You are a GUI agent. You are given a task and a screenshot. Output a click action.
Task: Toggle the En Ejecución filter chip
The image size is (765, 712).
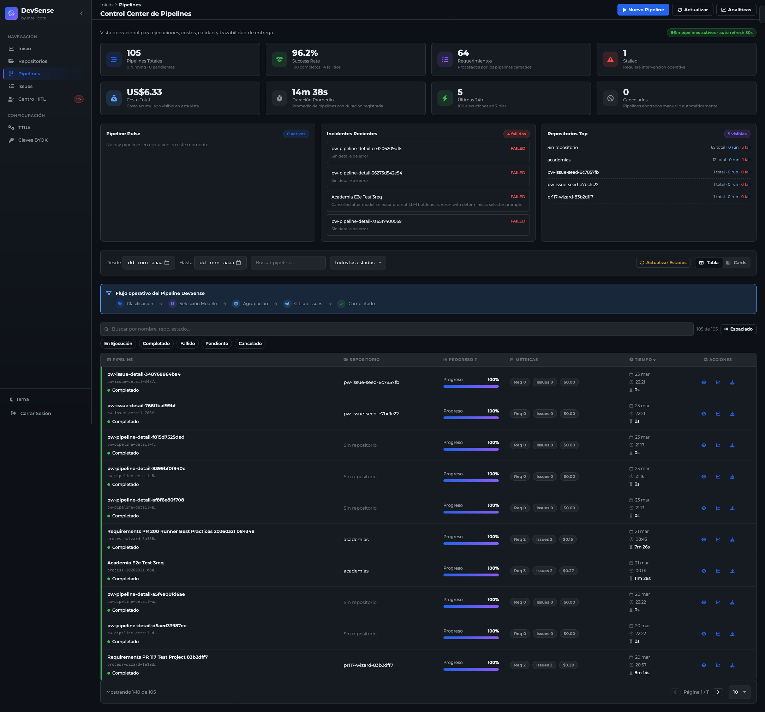(118, 344)
